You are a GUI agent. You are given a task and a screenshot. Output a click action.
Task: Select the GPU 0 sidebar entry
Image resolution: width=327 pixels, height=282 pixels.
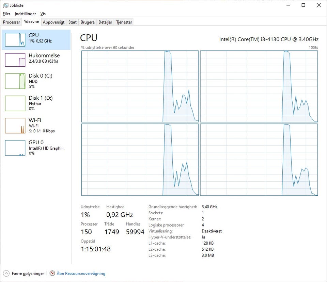click(x=36, y=148)
